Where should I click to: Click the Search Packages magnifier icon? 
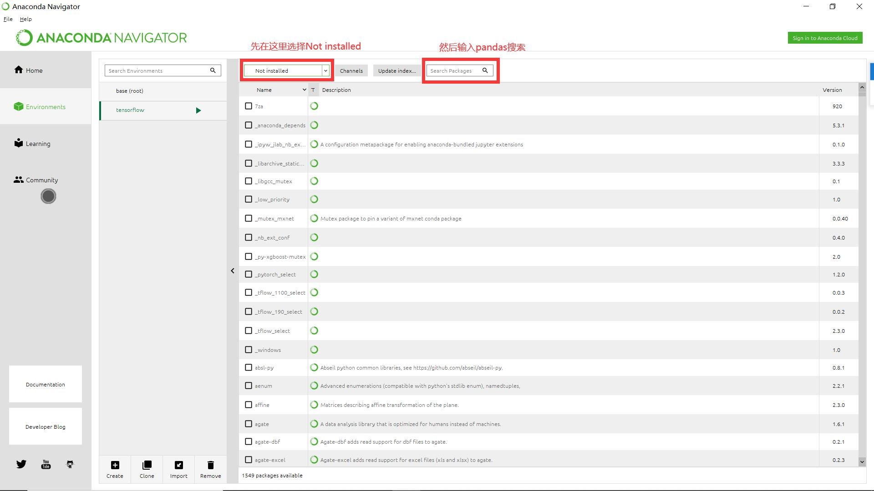485,70
